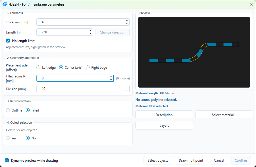Click Select objects button

[x=158, y=160]
